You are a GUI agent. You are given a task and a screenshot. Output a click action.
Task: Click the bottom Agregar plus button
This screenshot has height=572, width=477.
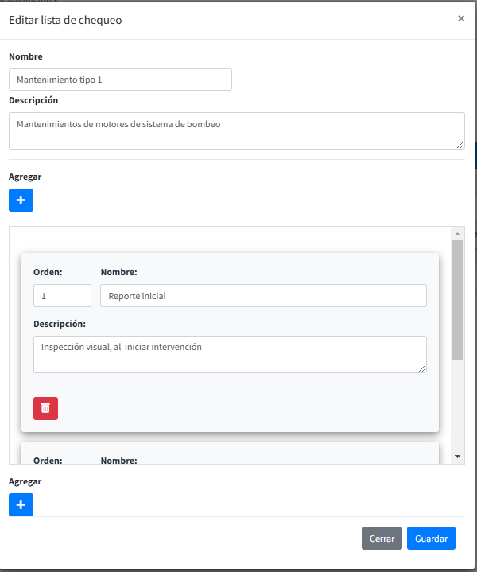pos(21,504)
